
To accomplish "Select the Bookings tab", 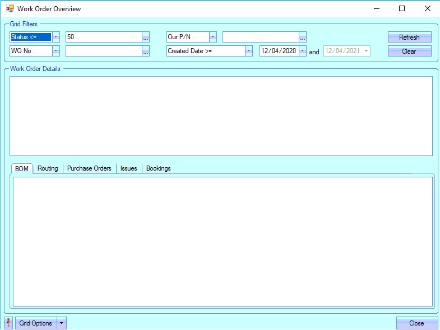I will click(x=158, y=168).
